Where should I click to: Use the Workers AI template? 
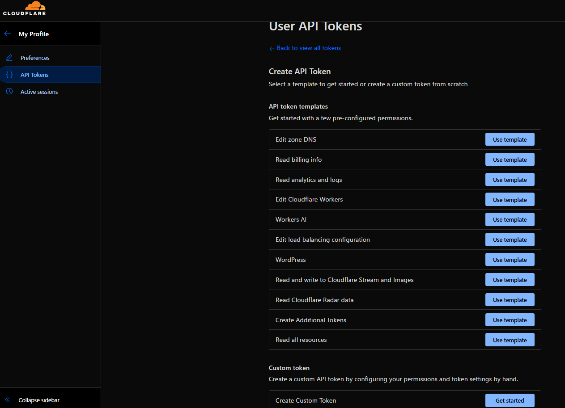pyautogui.click(x=510, y=219)
